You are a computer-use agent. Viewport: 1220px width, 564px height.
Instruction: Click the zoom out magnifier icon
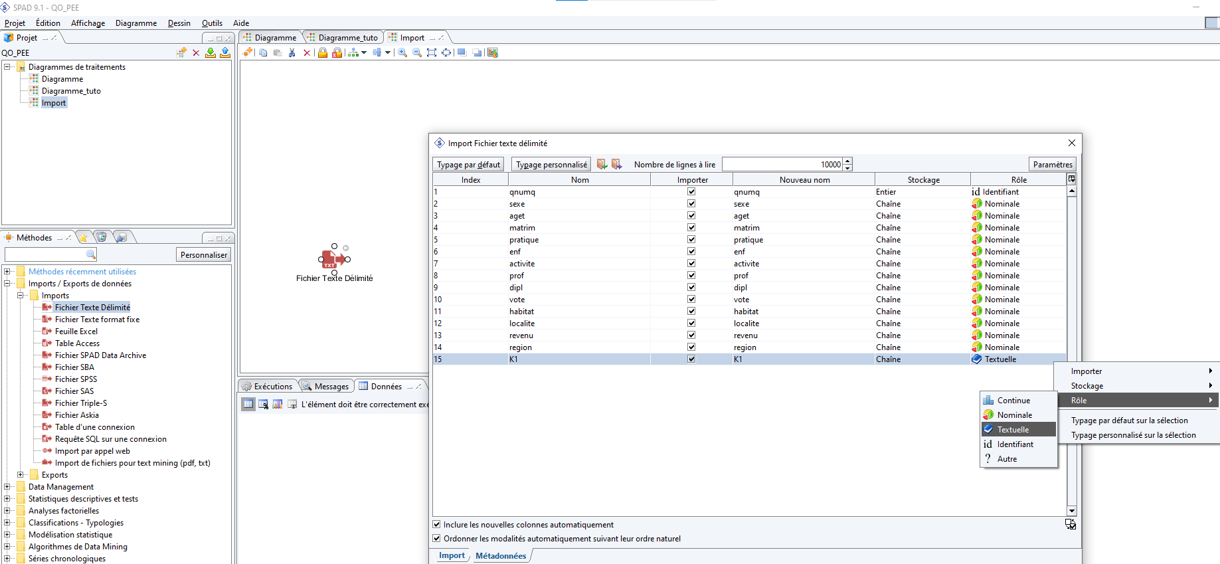click(417, 52)
